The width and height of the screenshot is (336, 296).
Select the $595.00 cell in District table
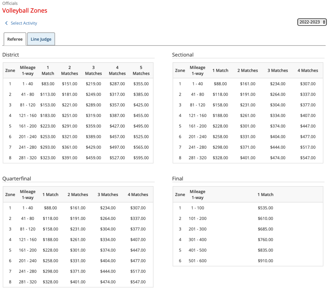[141, 158]
